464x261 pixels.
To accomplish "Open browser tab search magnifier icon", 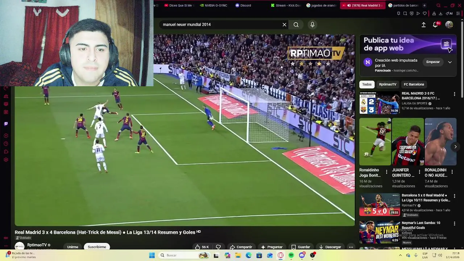I will click(438, 5).
